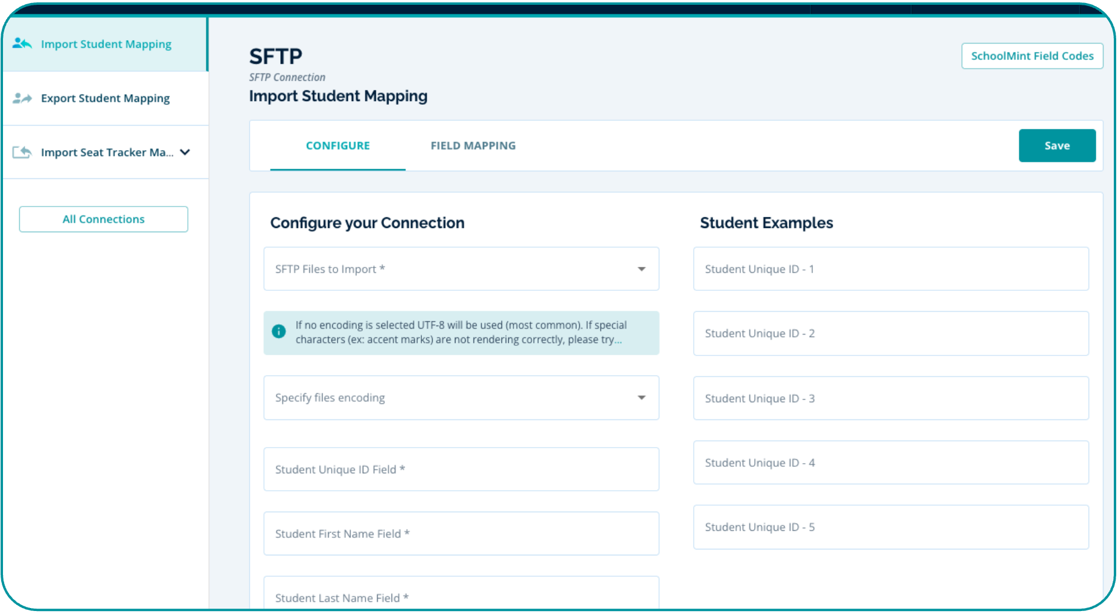Open the SFTP Files to Import dropdown
This screenshot has height=614, width=1118.
[461, 269]
